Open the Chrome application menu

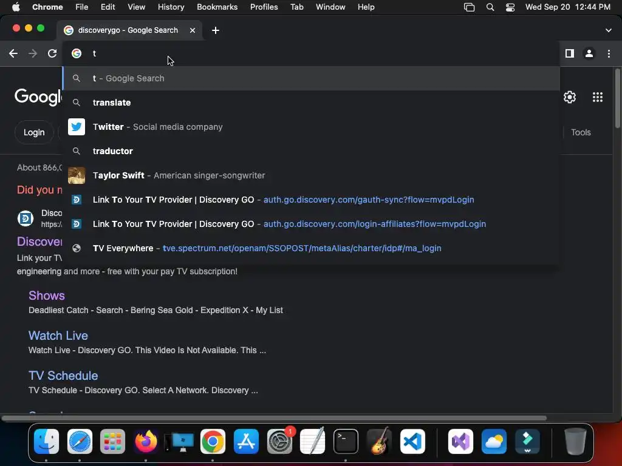tap(47, 7)
